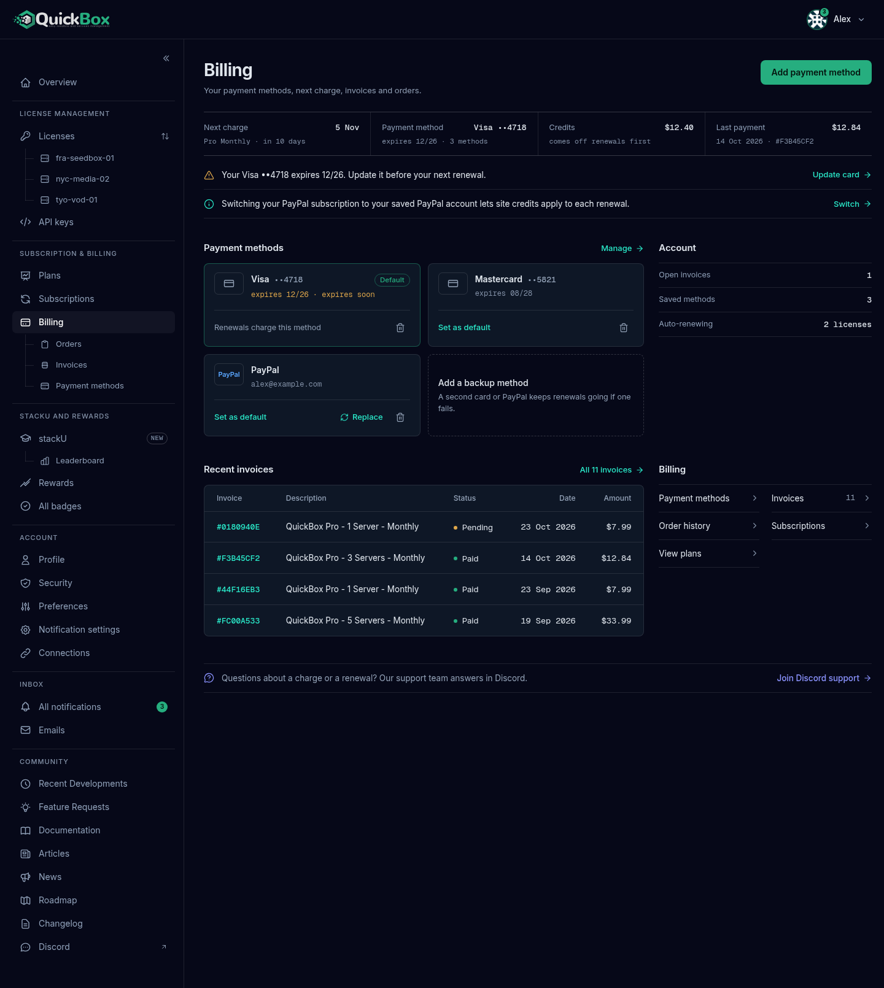Expand the View plans quick link chevron
Screen dimensions: 884x988
pyautogui.click(x=754, y=554)
